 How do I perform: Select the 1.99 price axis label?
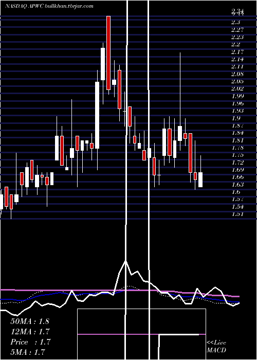(x=237, y=96)
